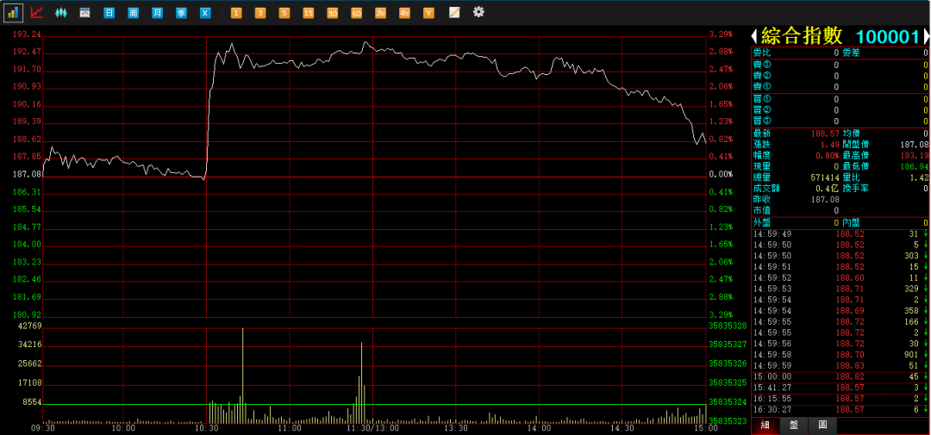This screenshot has height=435, width=931.
Task: Select the red line chart icon
Action: pyautogui.click(x=37, y=13)
